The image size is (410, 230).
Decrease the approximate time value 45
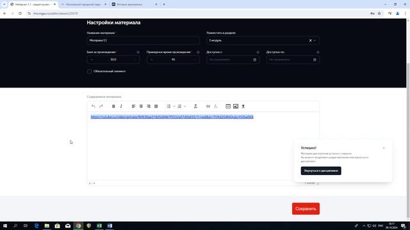click(151, 59)
